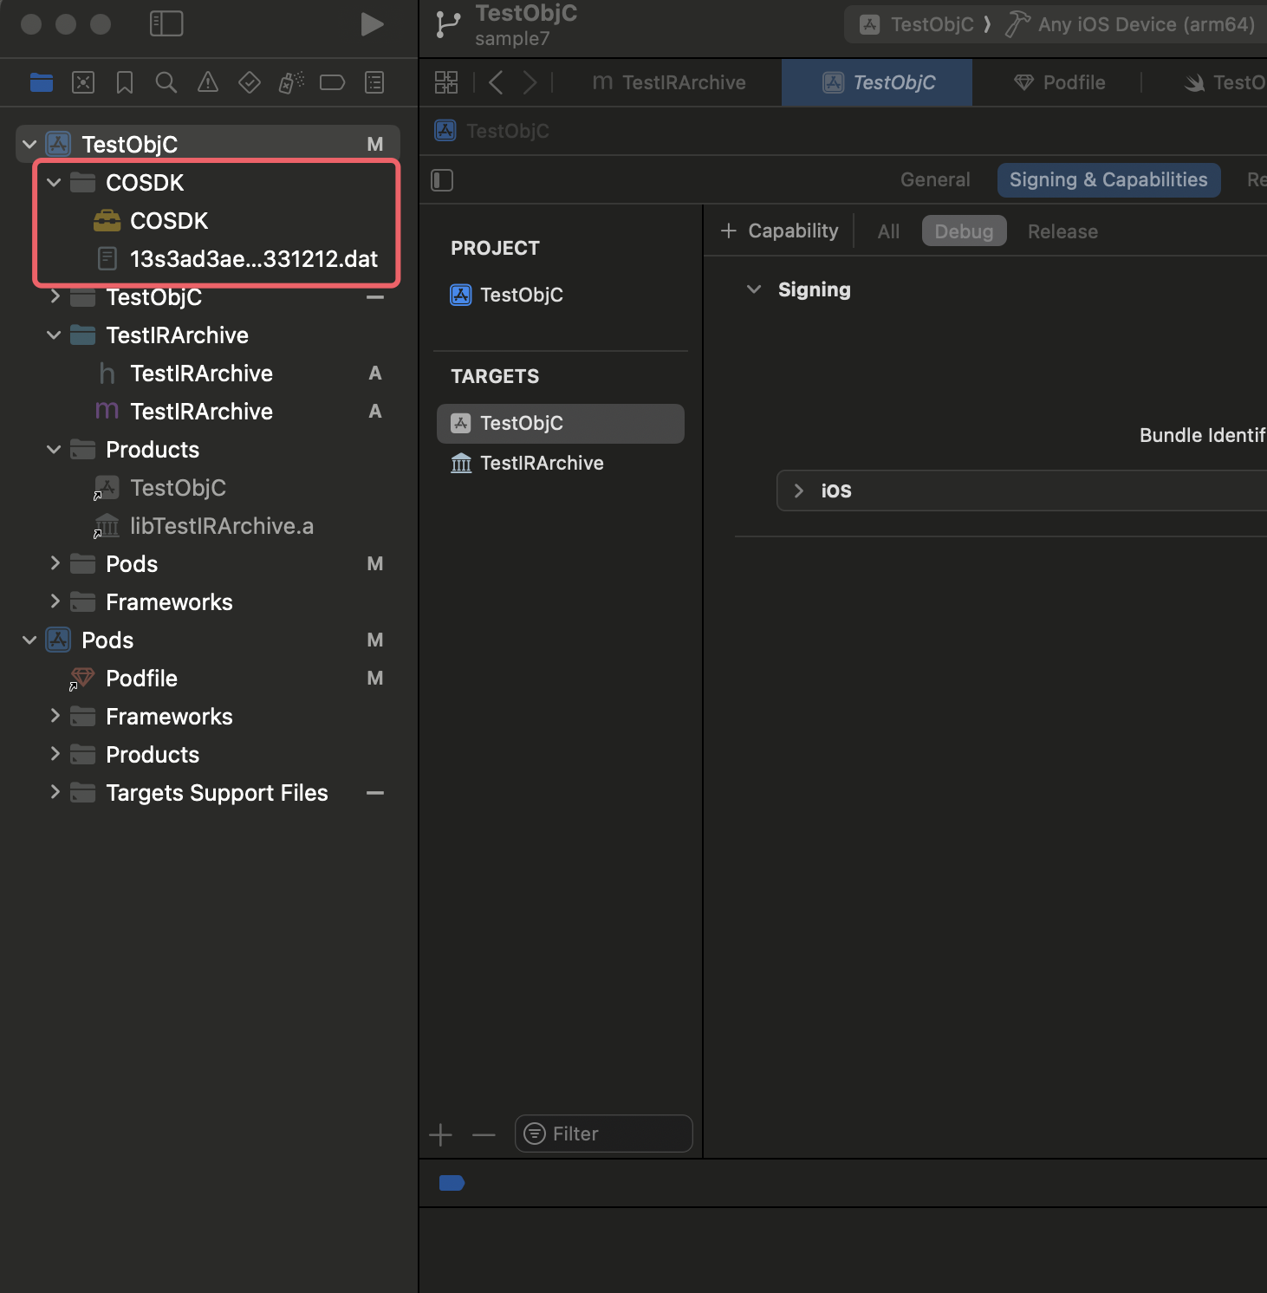Open the Issue navigator warning icon
The image size is (1267, 1293).
(x=208, y=82)
